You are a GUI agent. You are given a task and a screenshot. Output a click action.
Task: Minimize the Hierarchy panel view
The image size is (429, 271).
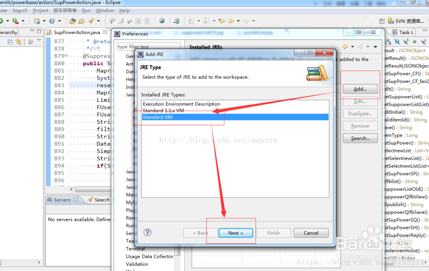[32, 31]
